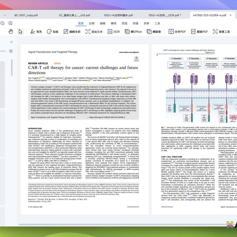Click the thumbnail panel vertical scrollbar
The image size is (237, 237).
pyautogui.click(x=11, y=67)
